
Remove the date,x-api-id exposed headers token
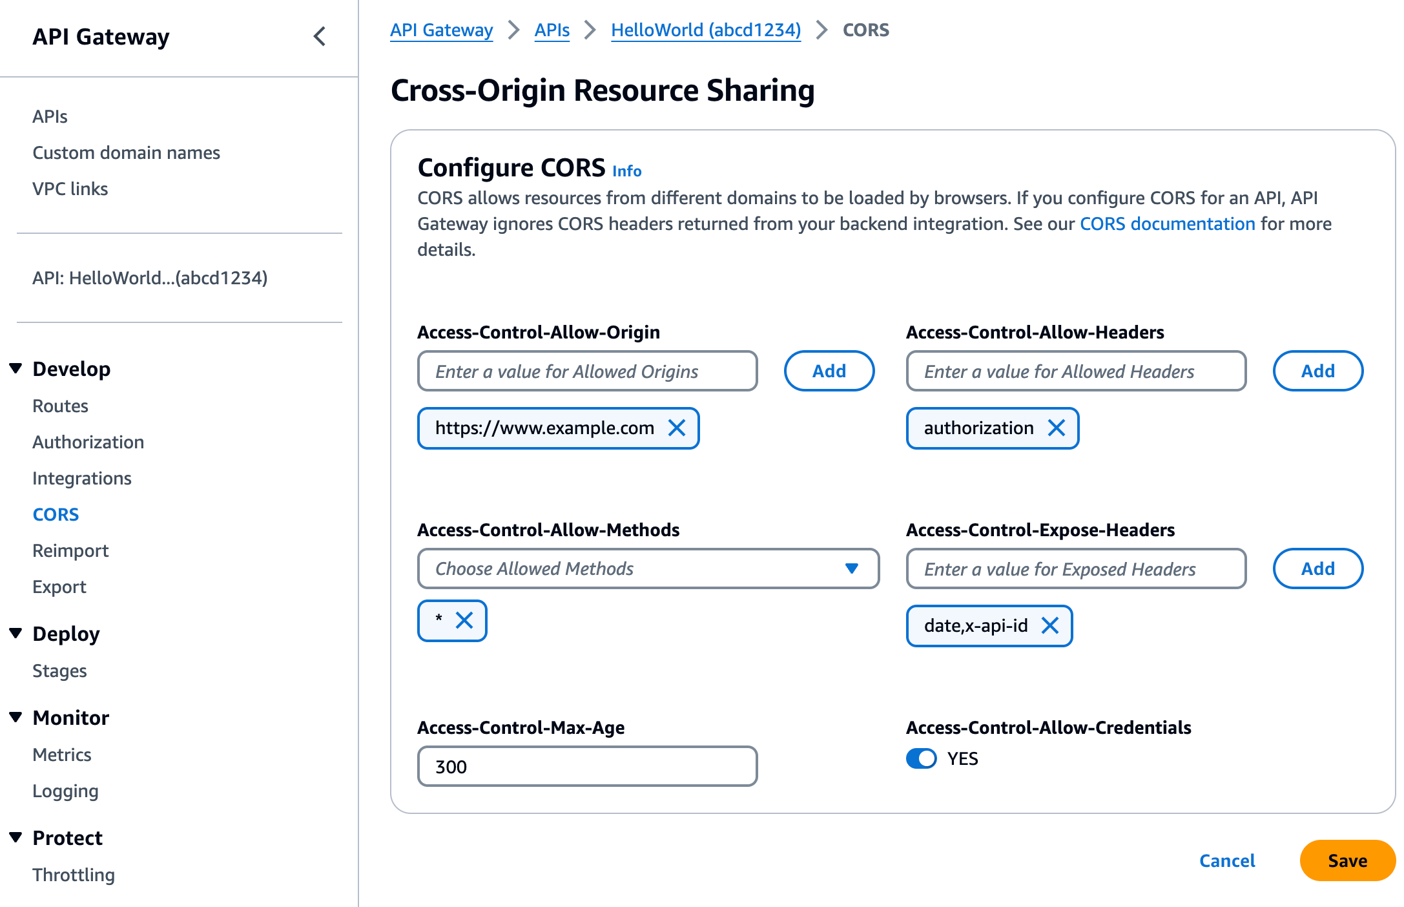click(1050, 625)
